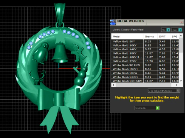Select the White Gold:14KX1 row

click(145, 77)
